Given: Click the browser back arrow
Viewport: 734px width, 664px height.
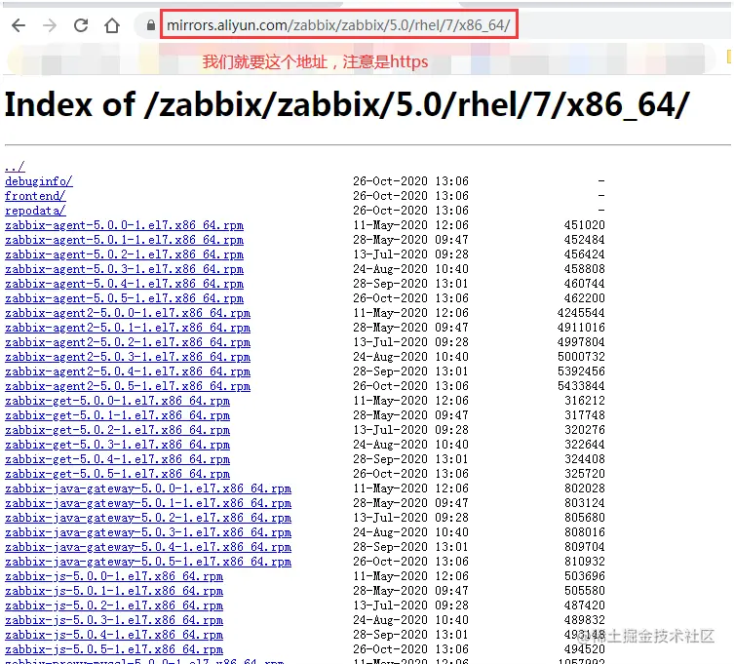Looking at the screenshot, I should point(19,25).
